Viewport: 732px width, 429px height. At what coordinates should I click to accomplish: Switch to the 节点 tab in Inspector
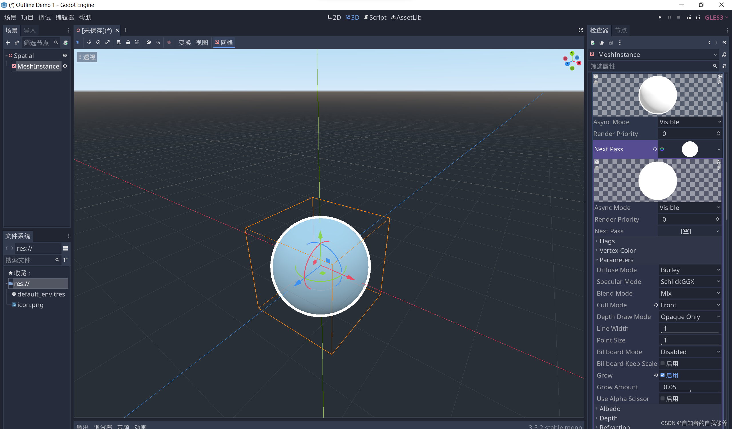point(621,30)
